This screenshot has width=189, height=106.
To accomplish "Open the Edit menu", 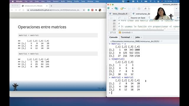I will click(31, 1).
